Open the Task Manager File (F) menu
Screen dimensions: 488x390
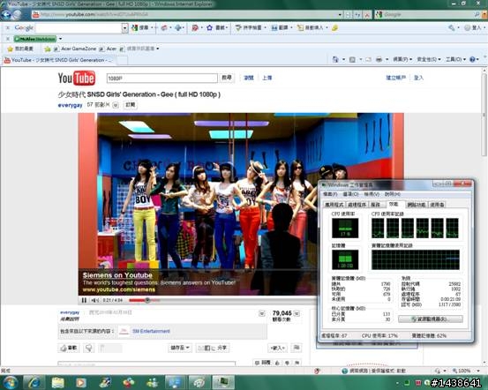(330, 194)
